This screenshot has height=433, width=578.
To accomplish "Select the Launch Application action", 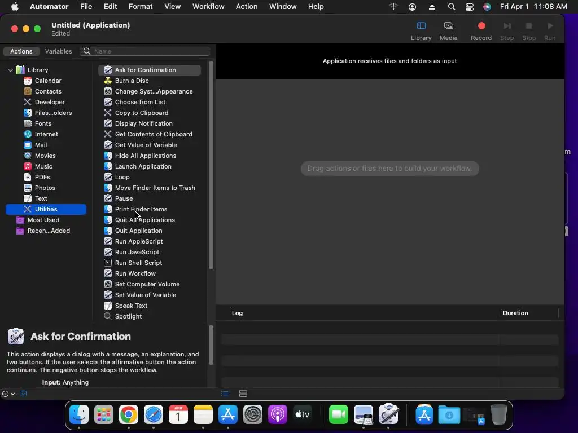I will point(150,166).
